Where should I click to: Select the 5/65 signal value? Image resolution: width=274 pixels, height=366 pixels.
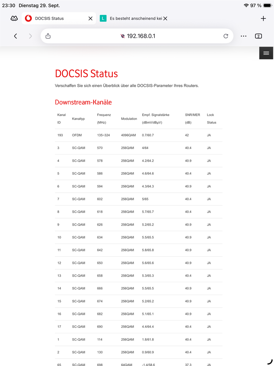[x=145, y=199]
